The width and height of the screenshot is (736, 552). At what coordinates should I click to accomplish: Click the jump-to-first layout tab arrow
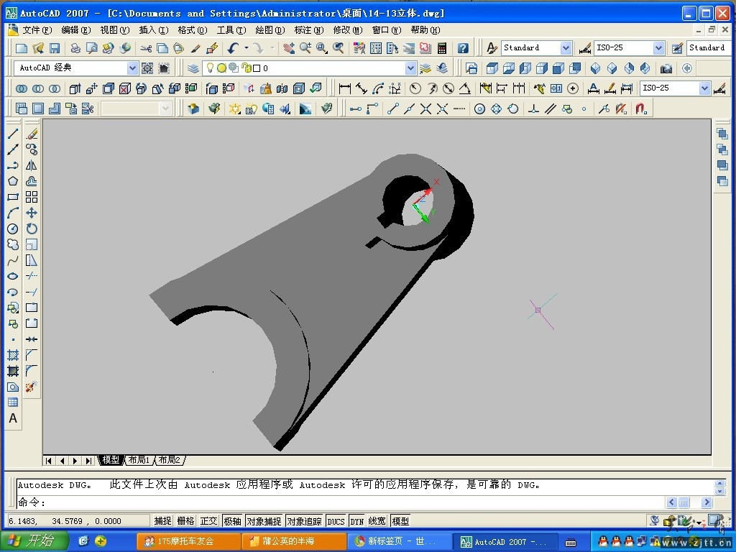coord(48,461)
